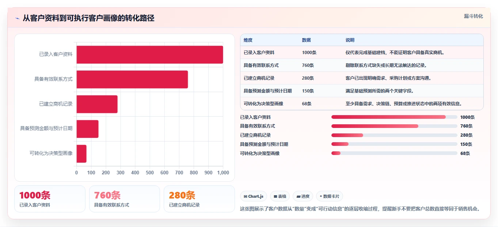Click the 进度 tag chip

pyautogui.click(x=303, y=196)
